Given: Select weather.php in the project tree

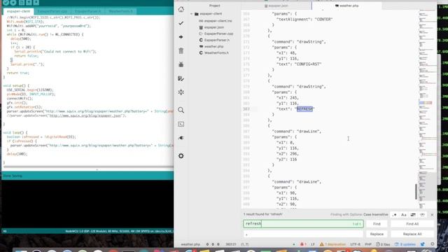Looking at the screenshot, I should point(211,47).
